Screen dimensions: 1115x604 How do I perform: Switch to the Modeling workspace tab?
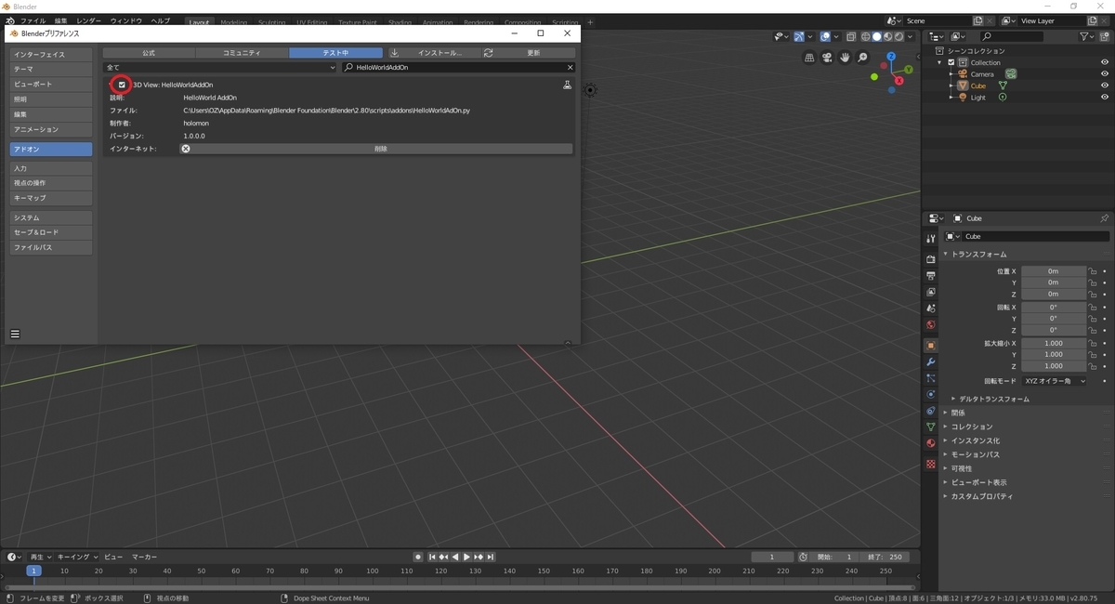point(233,21)
